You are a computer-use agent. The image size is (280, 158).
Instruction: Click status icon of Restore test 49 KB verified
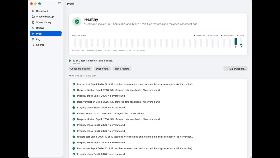pyautogui.click(x=74, y=149)
